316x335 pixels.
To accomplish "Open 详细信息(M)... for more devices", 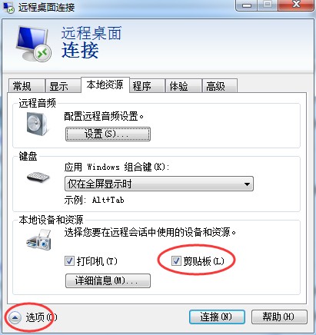I will point(108,281).
